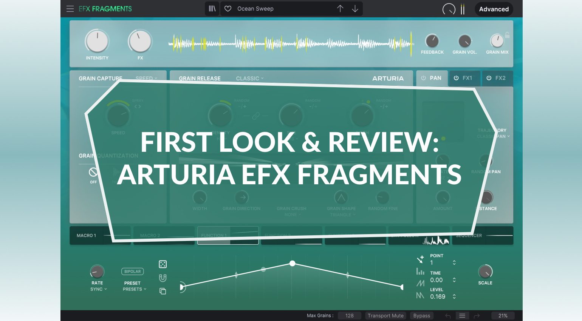
Task: Click the Bypass button
Action: (x=421, y=316)
